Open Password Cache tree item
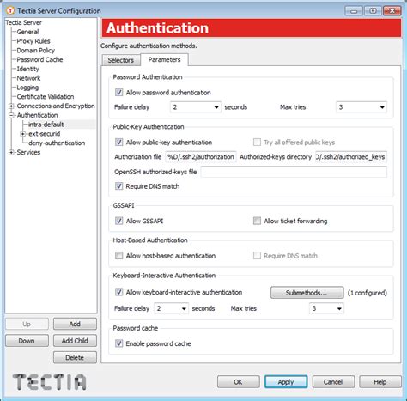The width and height of the screenshot is (407, 401). tap(39, 59)
